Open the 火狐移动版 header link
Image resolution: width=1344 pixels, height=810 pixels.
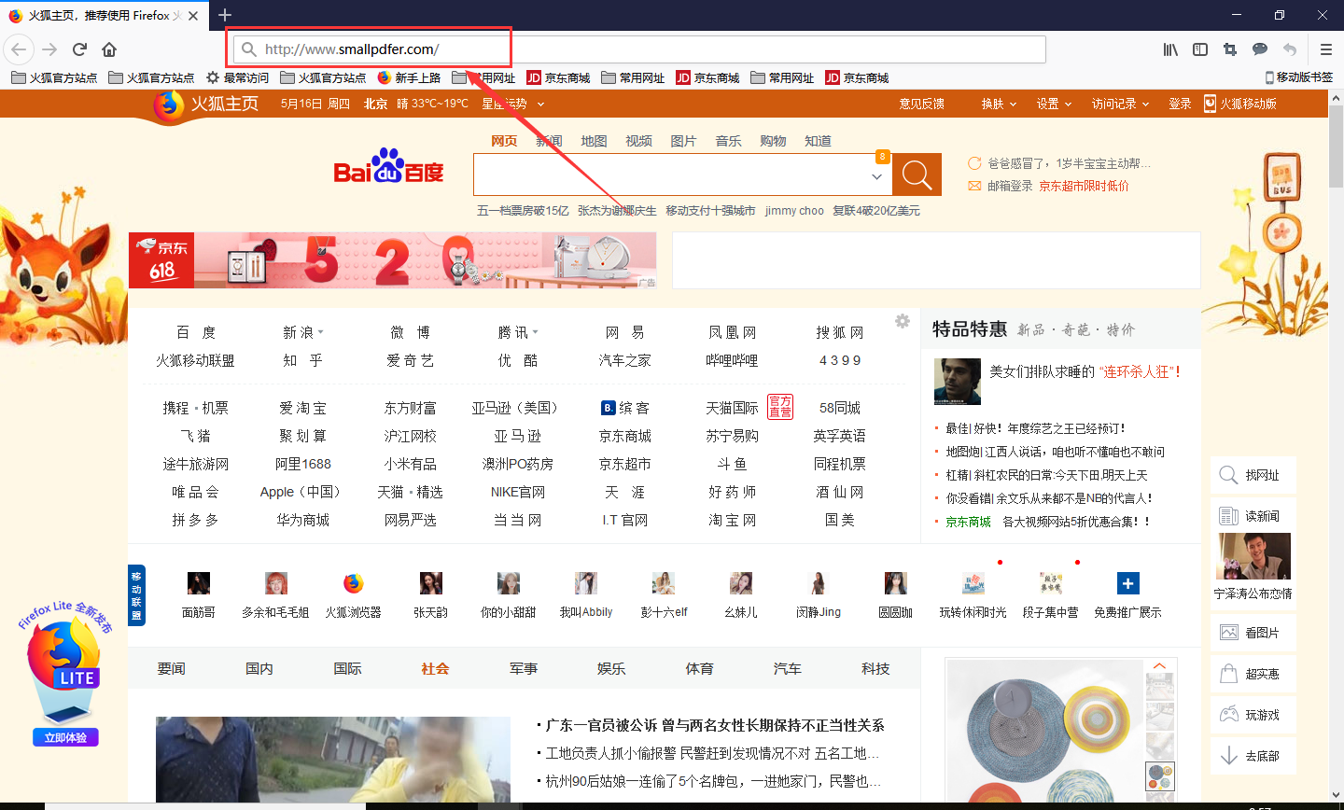tap(1239, 104)
